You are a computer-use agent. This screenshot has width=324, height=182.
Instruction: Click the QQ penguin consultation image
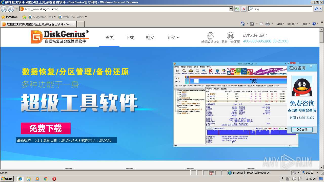tap(302, 86)
